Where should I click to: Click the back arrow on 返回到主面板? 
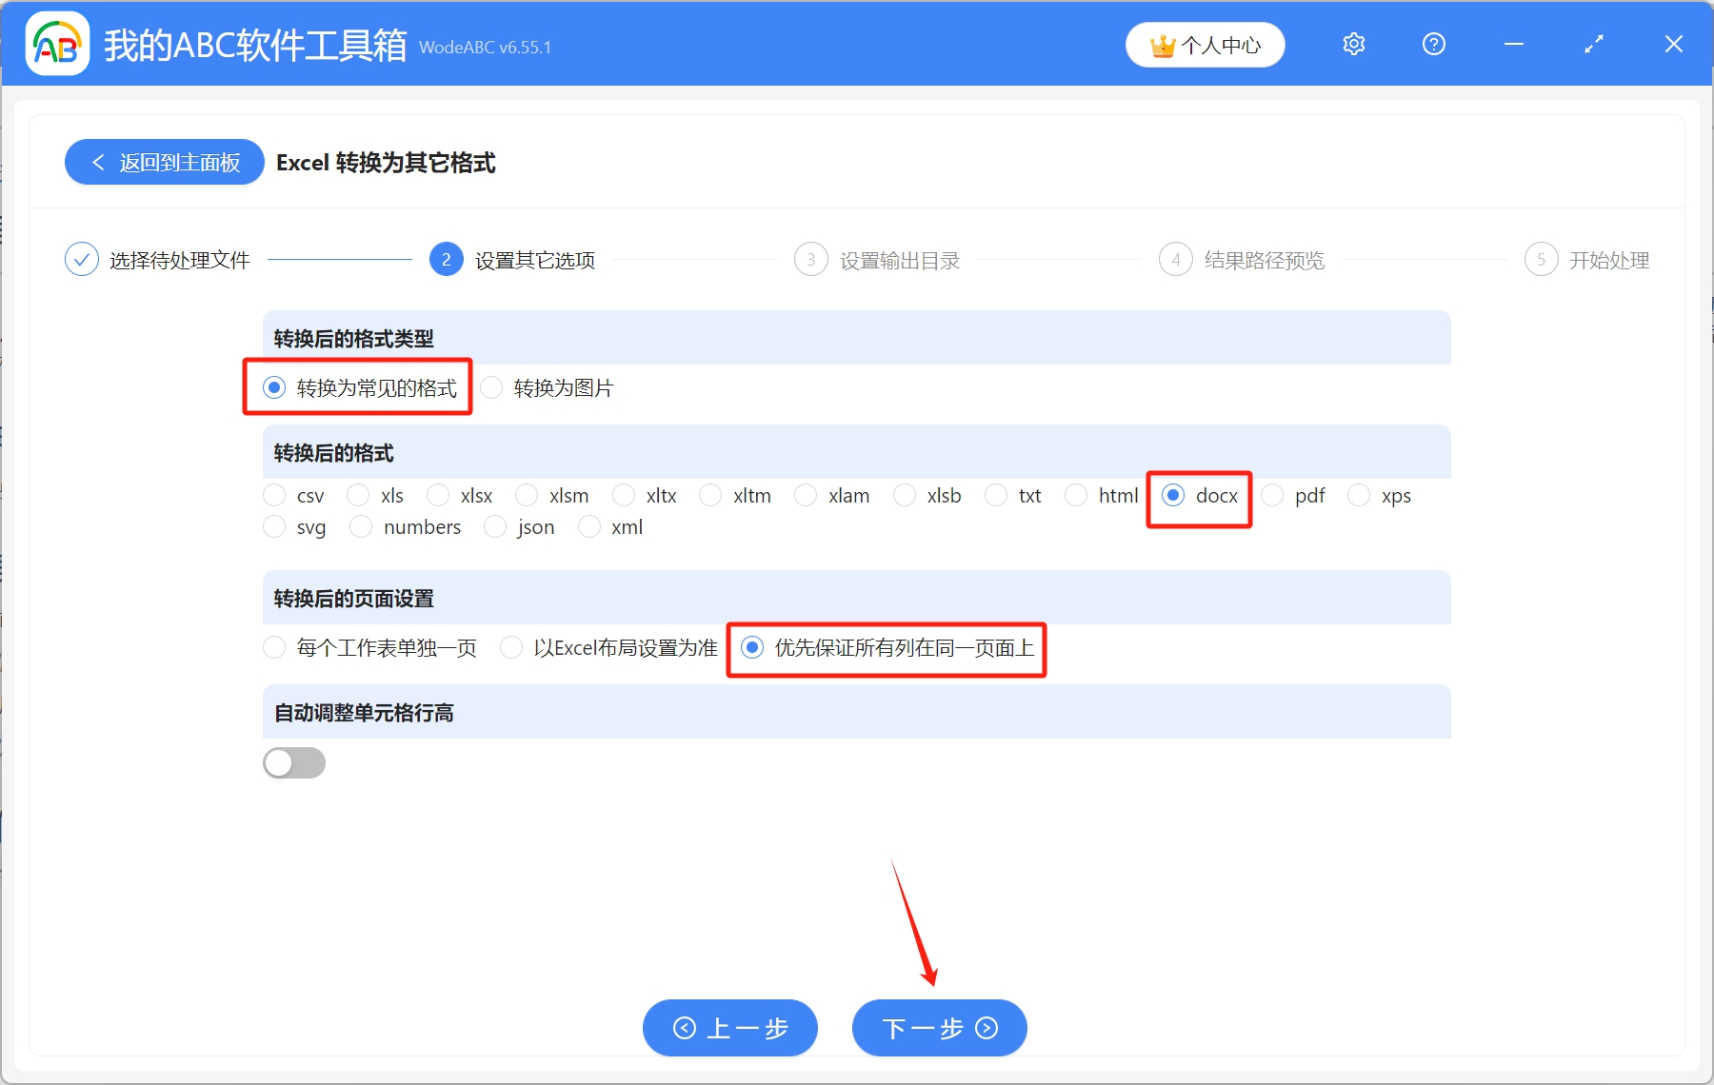(x=98, y=162)
